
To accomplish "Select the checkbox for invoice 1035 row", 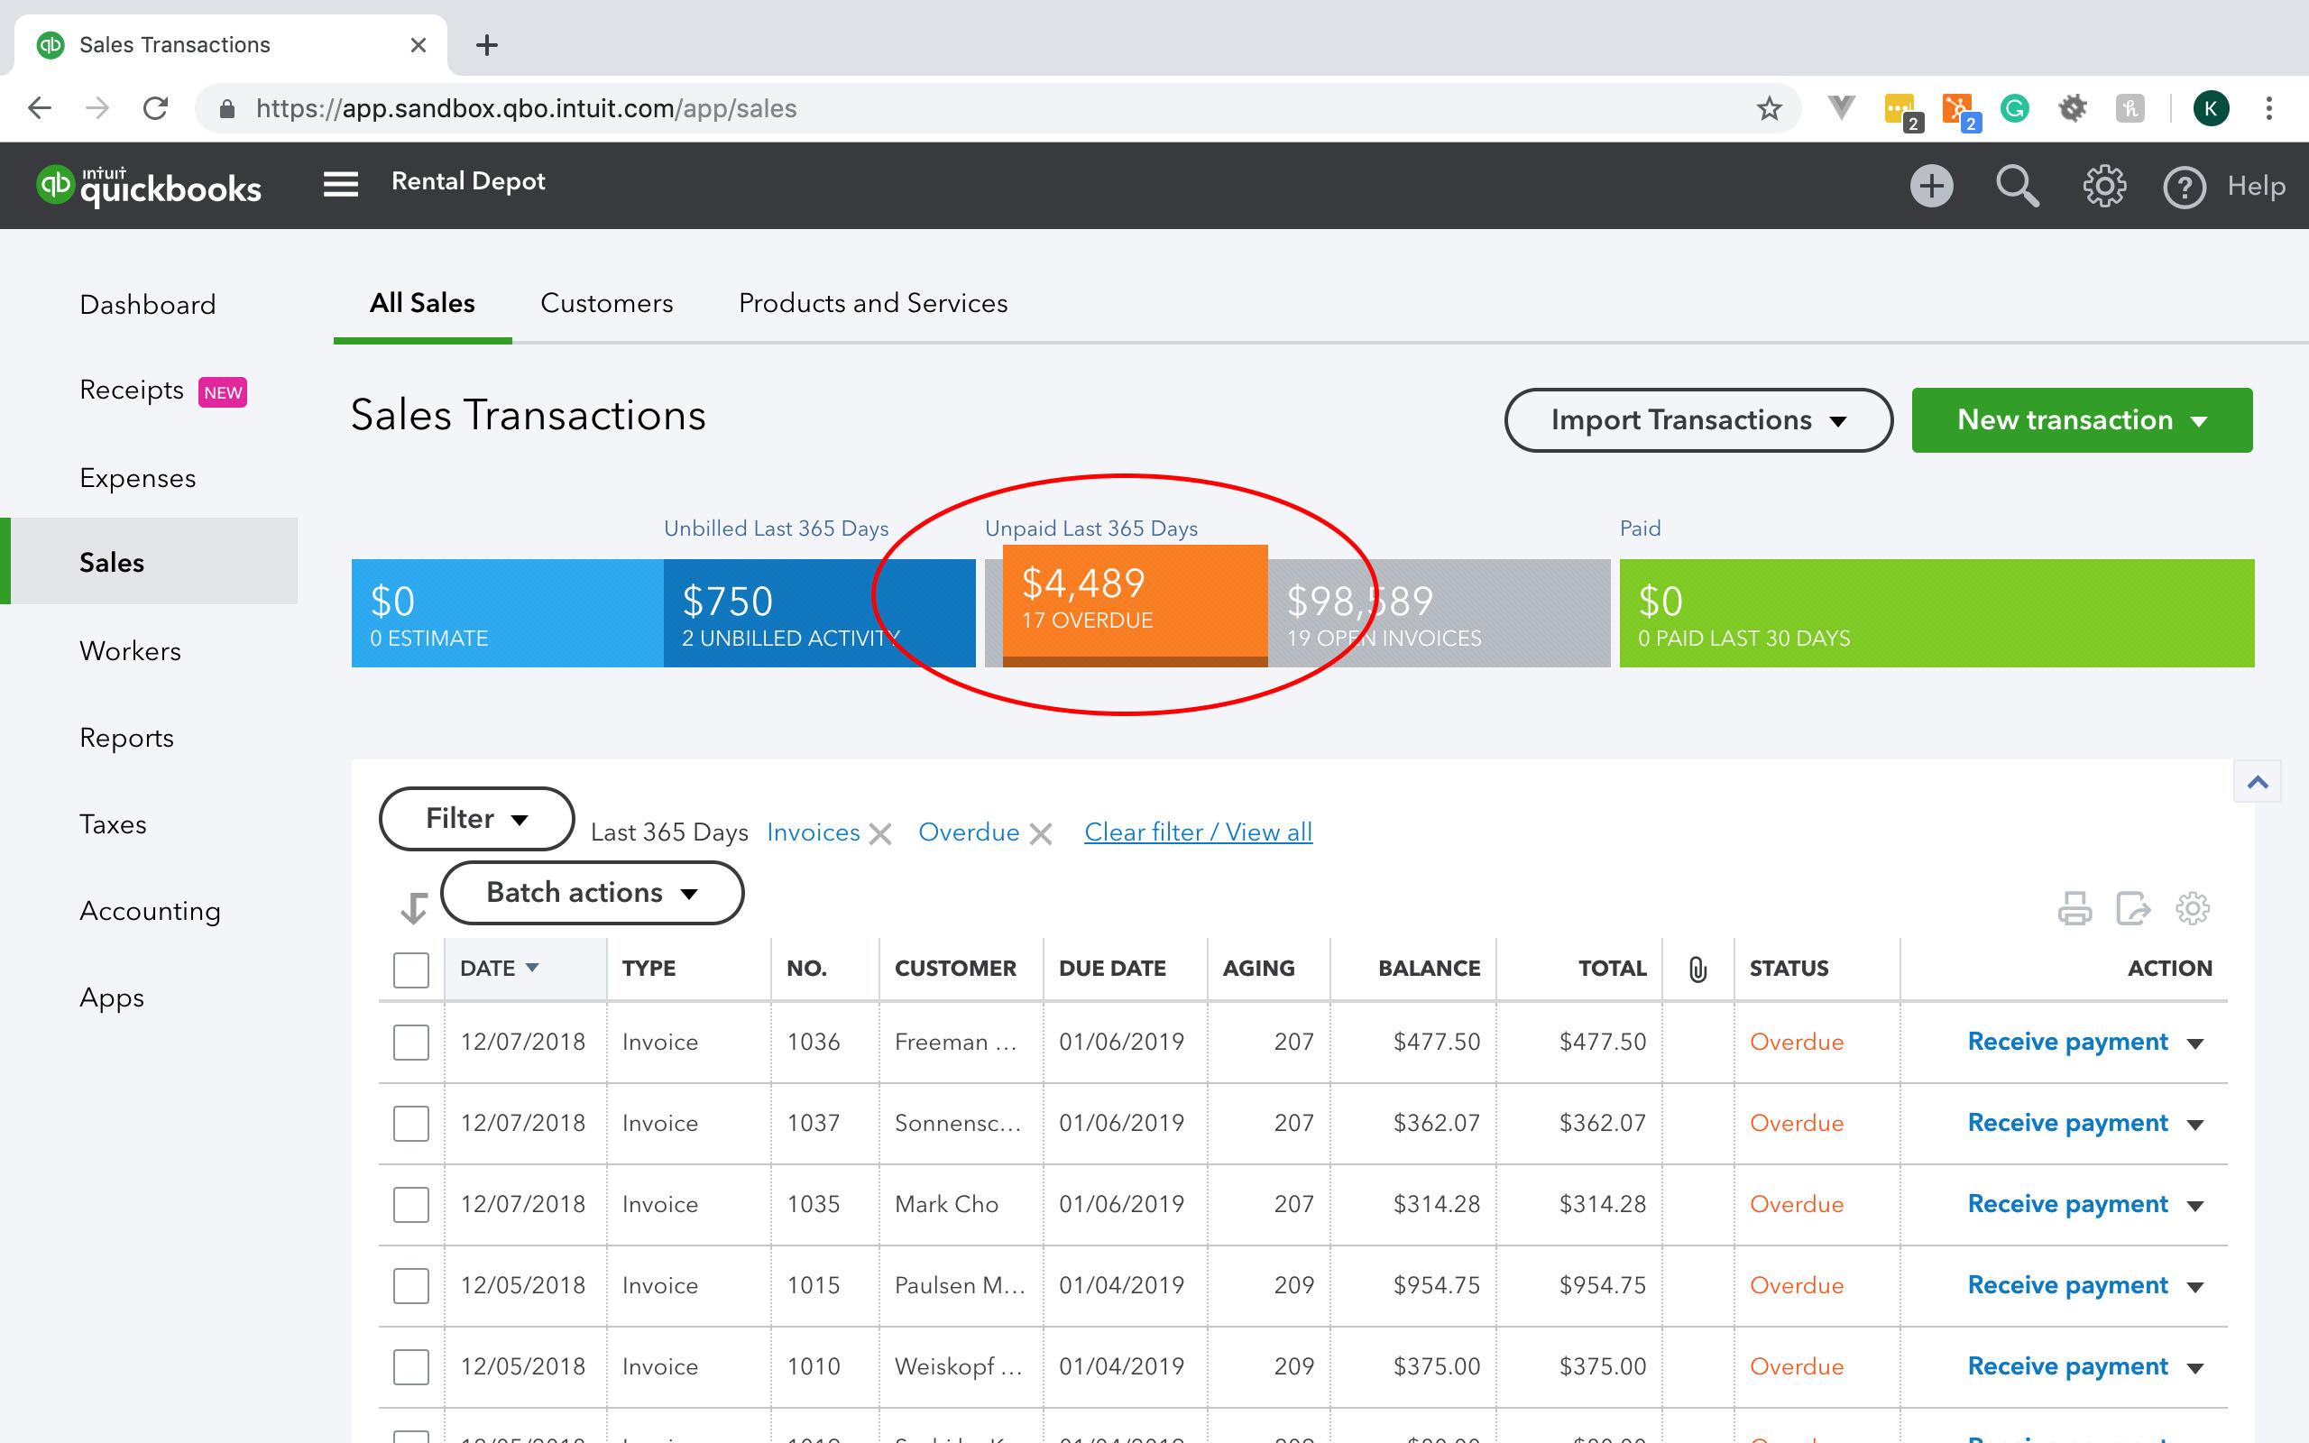I will [x=411, y=1204].
